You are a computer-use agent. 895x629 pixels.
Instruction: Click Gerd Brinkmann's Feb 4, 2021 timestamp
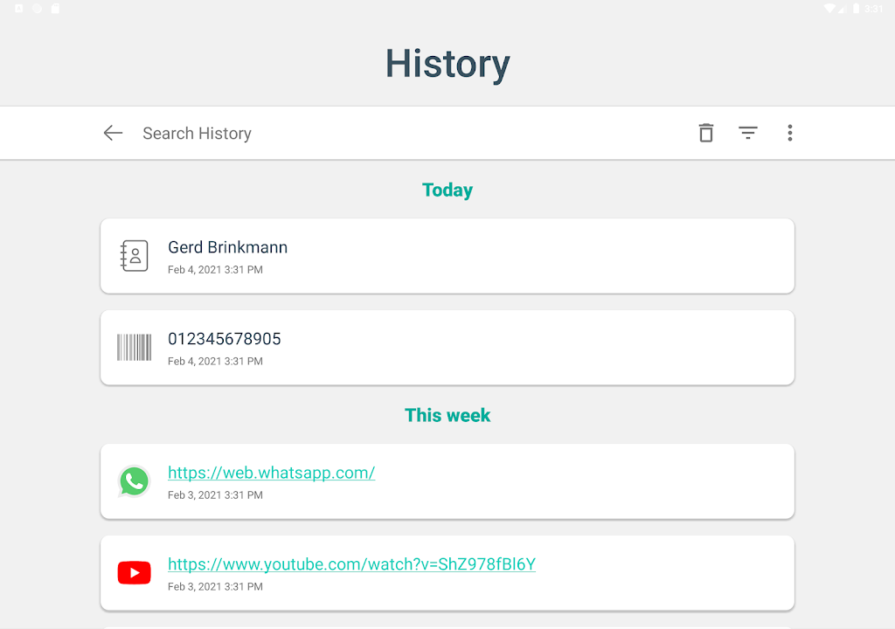click(x=215, y=270)
